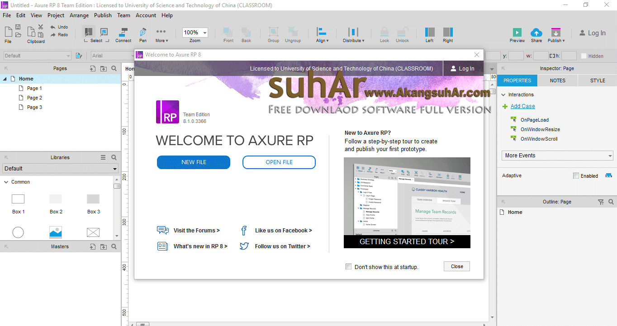617x326 pixels.
Task: Click the Preview play icon
Action: click(517, 32)
